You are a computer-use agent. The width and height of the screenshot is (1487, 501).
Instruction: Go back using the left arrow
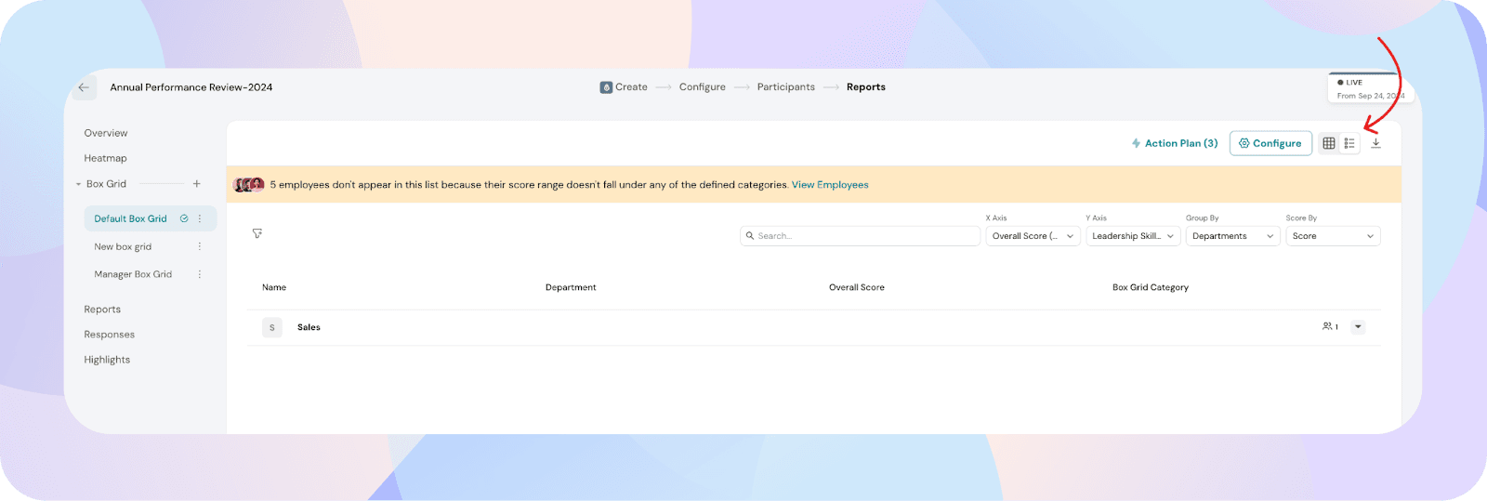[84, 87]
